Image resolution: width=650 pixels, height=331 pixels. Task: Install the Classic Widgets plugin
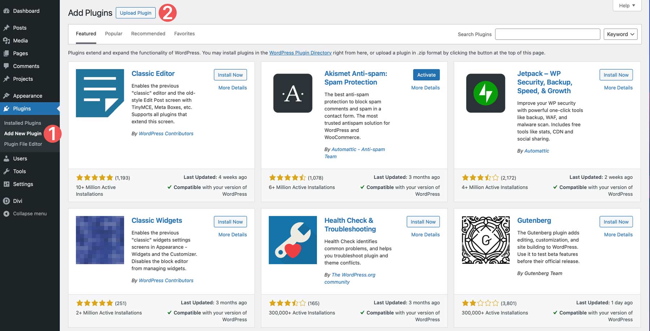(230, 222)
